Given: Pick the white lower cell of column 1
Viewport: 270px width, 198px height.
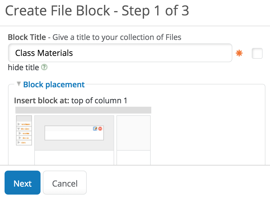Looking at the screenshot, I should pos(74,158).
